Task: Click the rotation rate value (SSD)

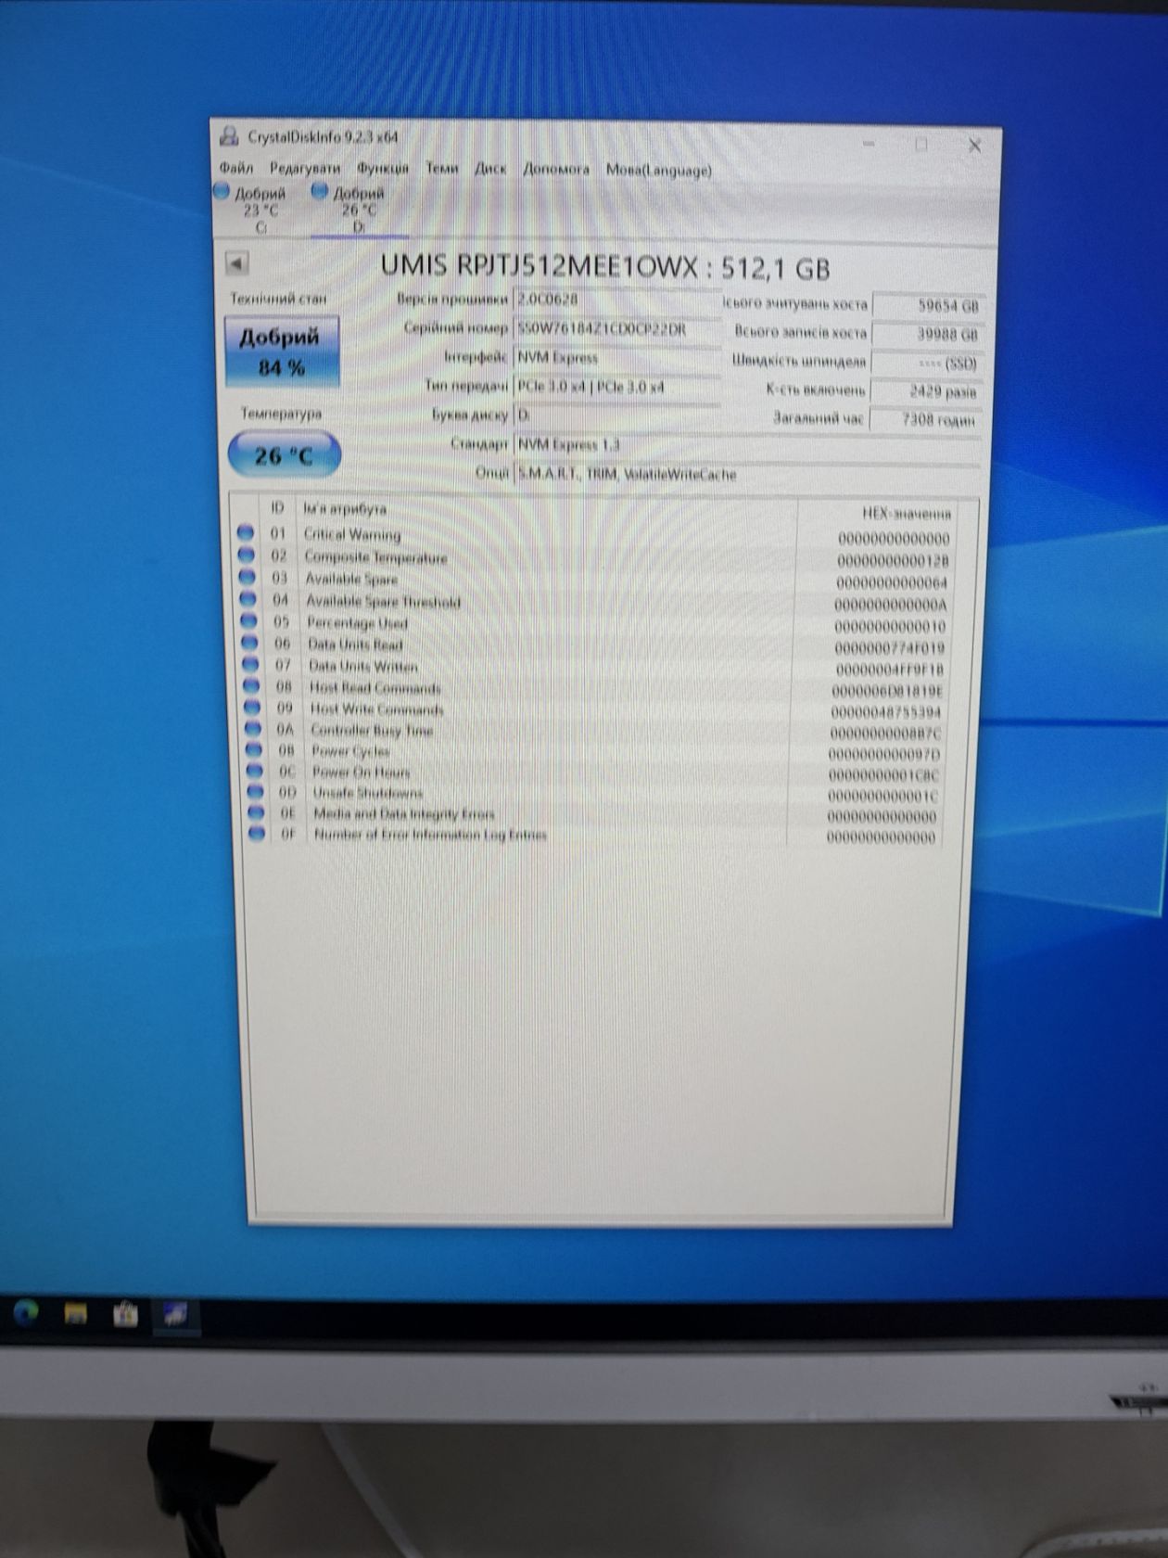Action: point(927,363)
